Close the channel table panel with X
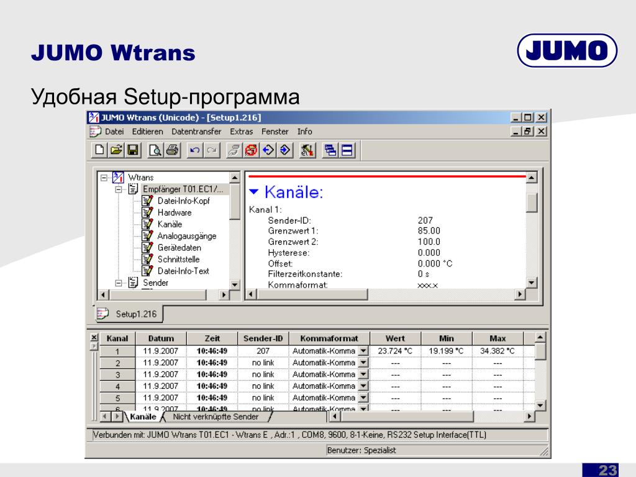 94,337
